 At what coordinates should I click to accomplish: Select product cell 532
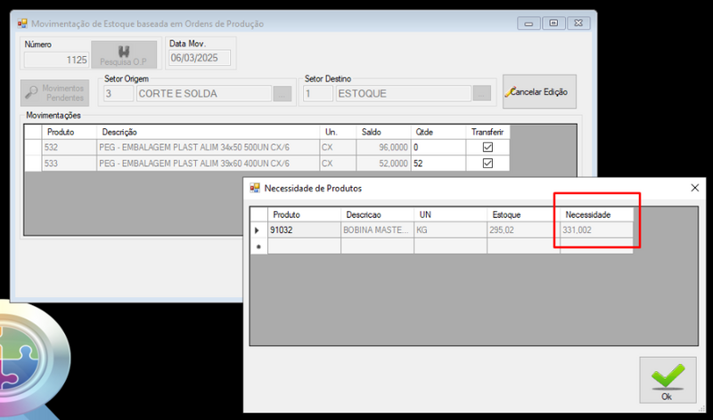(x=70, y=148)
